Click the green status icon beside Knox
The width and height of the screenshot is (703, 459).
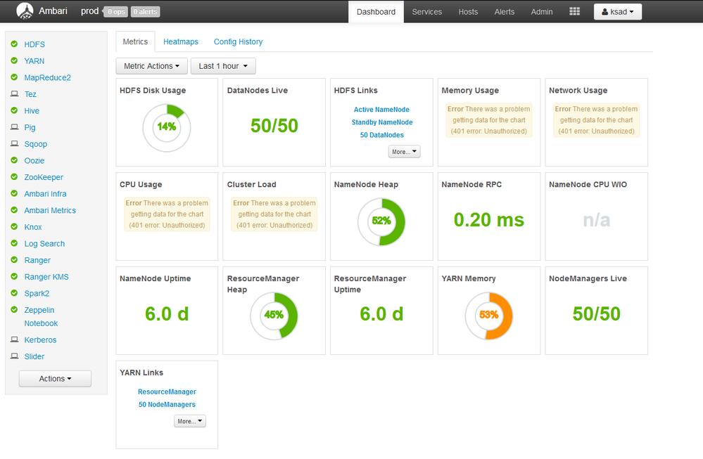pyautogui.click(x=14, y=226)
